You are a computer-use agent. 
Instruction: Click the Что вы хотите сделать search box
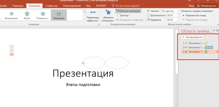click(126, 6)
